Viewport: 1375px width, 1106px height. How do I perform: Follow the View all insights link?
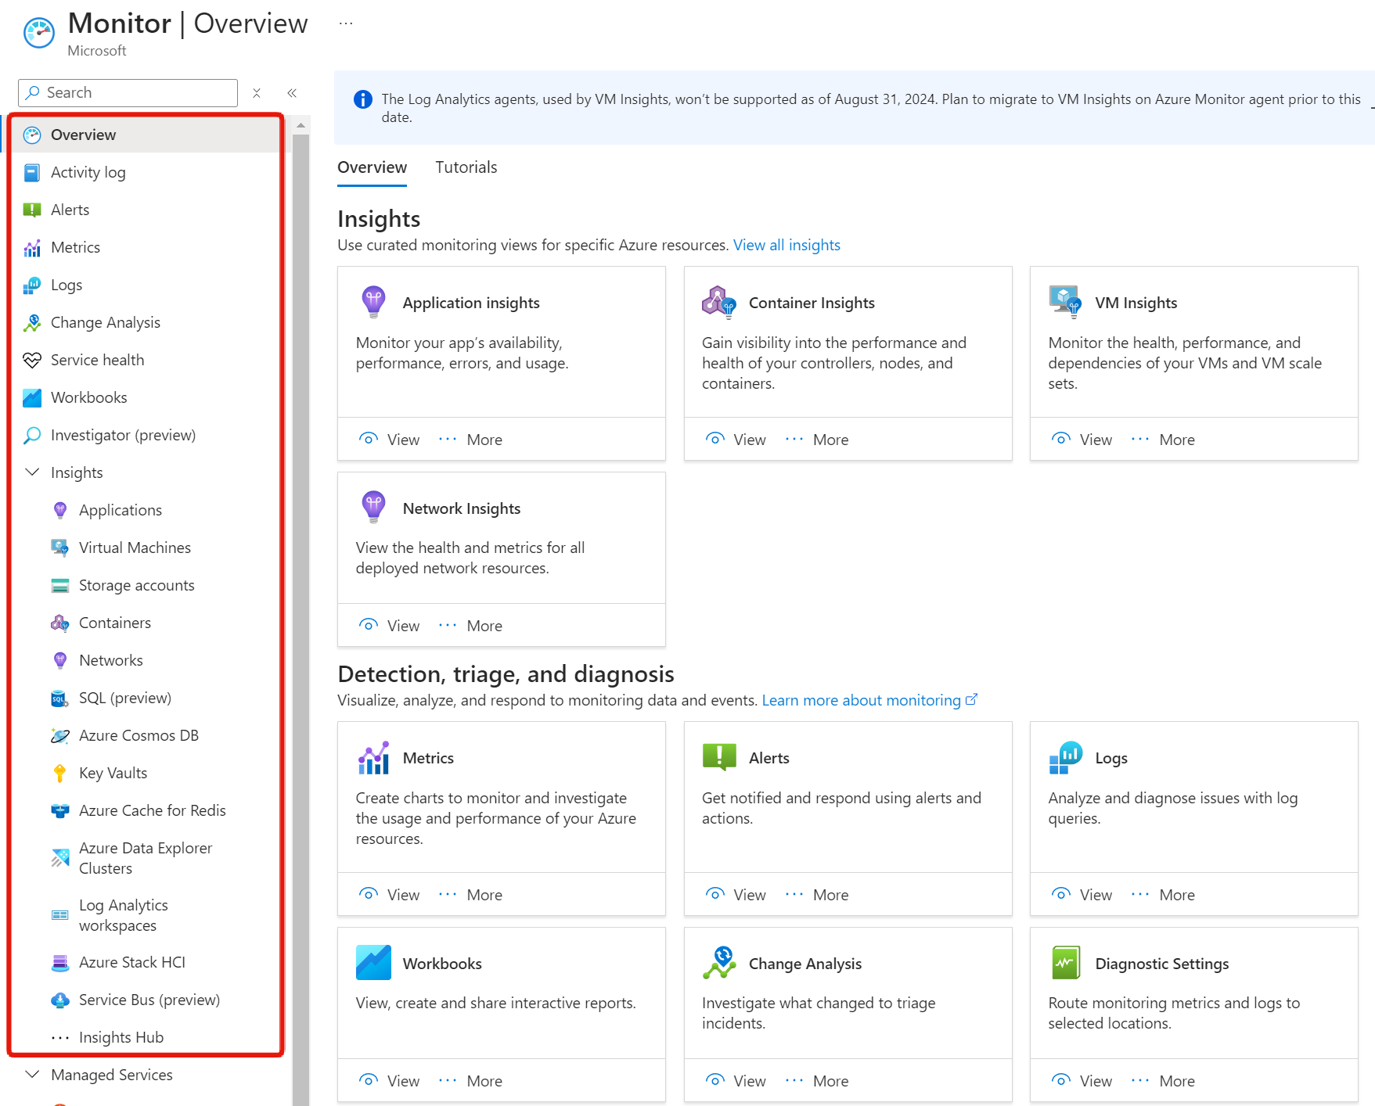(x=786, y=245)
